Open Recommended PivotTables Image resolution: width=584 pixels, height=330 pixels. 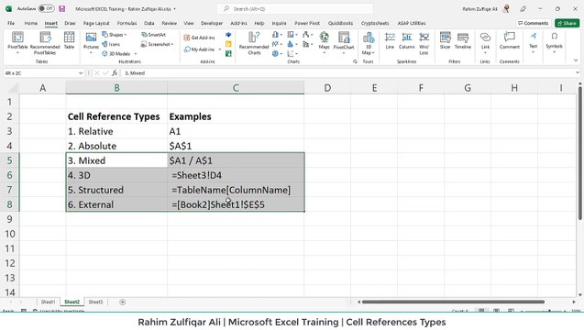click(45, 43)
